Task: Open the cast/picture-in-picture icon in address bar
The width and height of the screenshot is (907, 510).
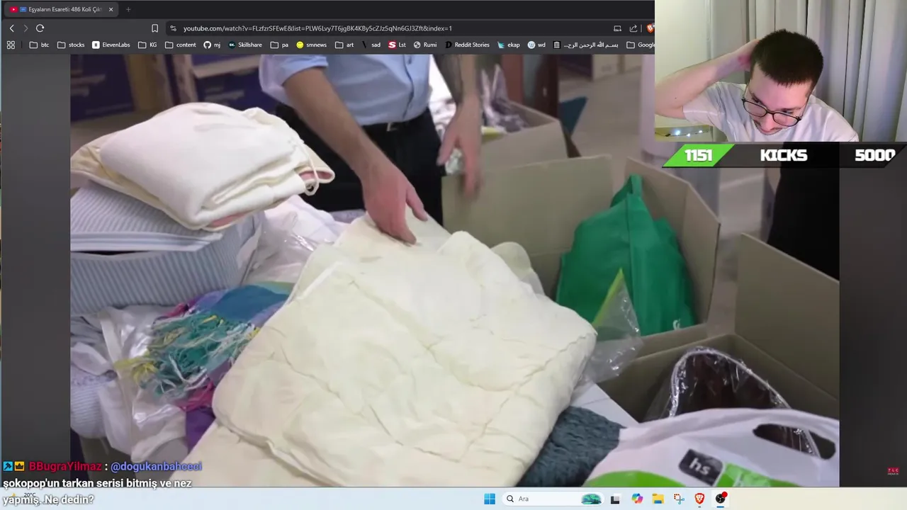Action: (x=617, y=28)
